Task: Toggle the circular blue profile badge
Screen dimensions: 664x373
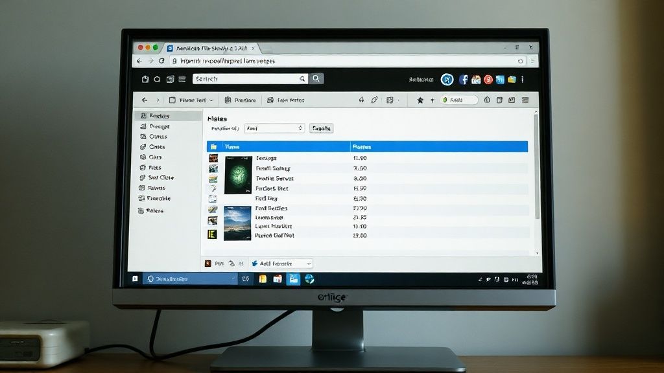Action: coord(447,78)
